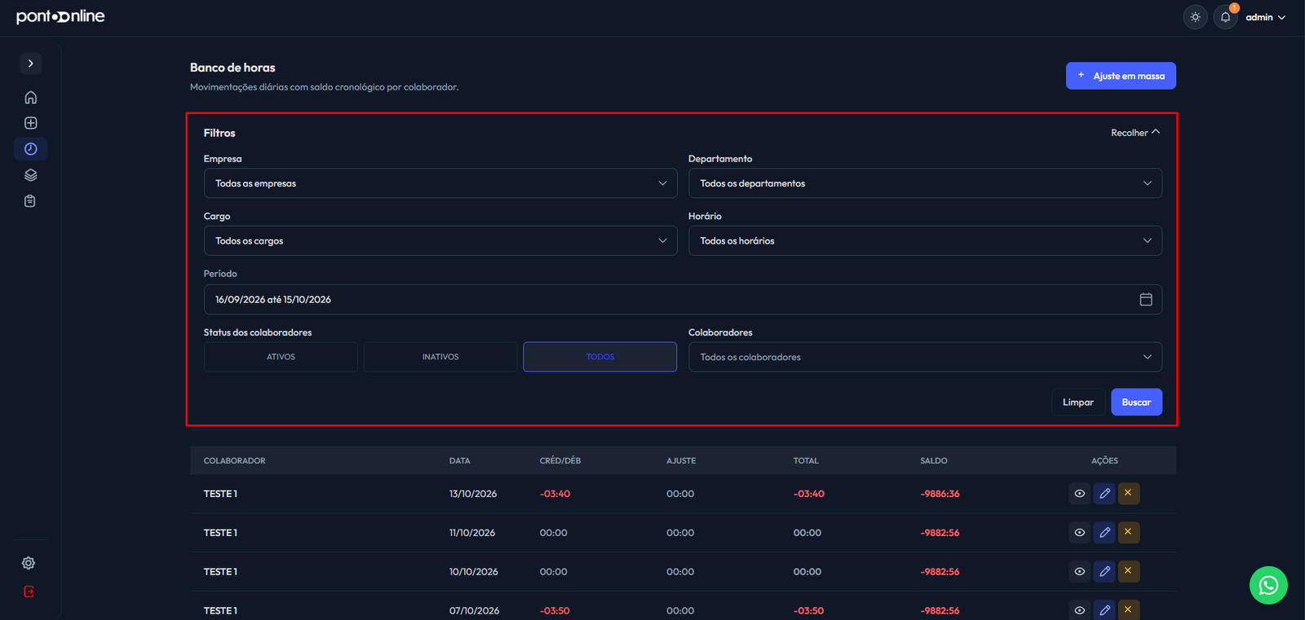Delete the 10/10/2026 row with X
Screen dimensions: 1305x620
click(x=1129, y=572)
